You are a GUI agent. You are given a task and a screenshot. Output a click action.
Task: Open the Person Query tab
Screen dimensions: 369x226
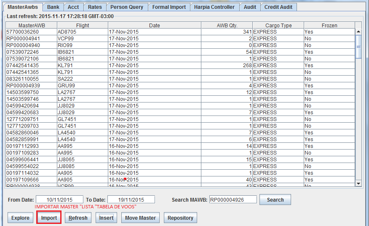(x=127, y=7)
